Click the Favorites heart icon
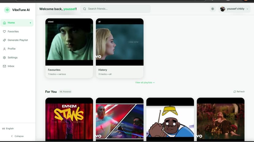This screenshot has width=254, height=142. click(x=4, y=31)
